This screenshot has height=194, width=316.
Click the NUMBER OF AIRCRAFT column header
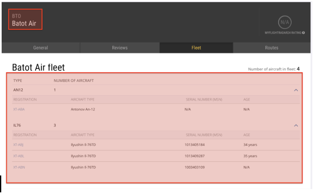pyautogui.click(x=74, y=81)
